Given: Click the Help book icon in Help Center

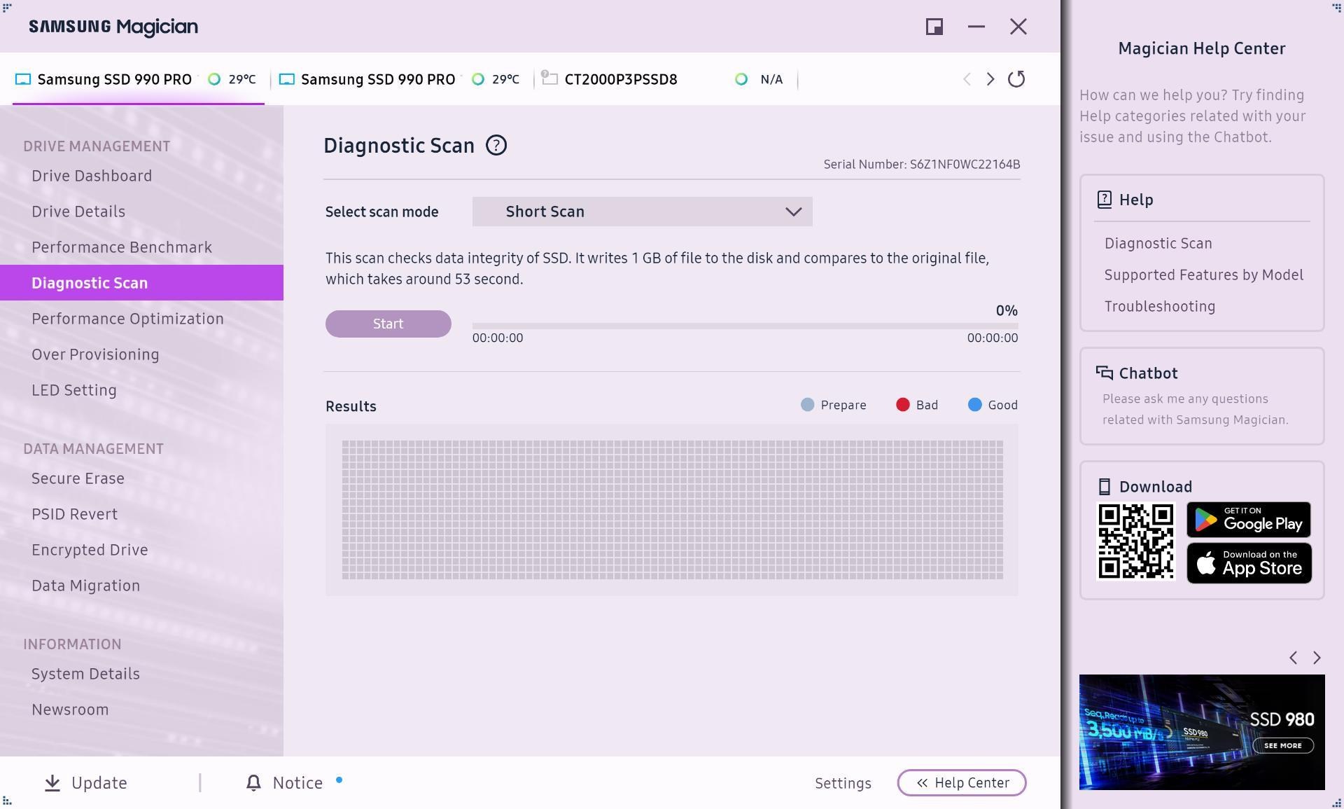Looking at the screenshot, I should coord(1105,200).
